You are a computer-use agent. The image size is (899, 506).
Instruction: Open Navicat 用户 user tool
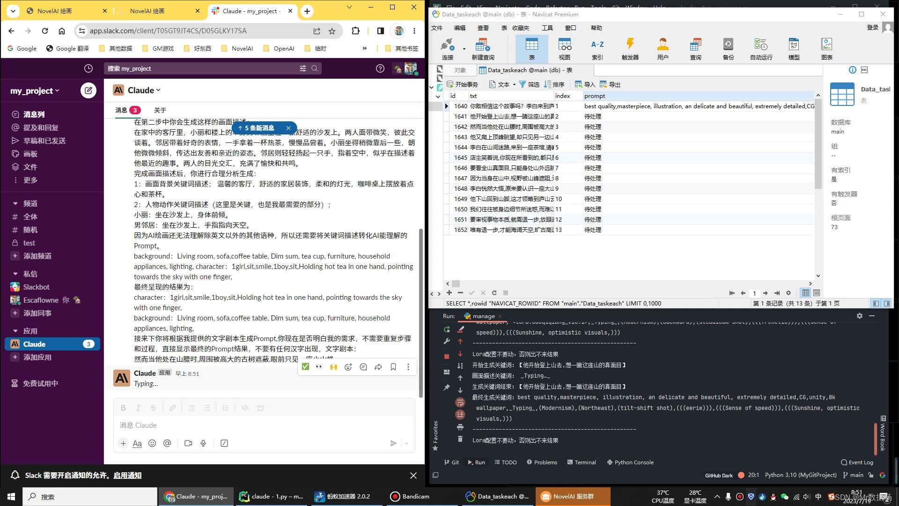tap(663, 49)
